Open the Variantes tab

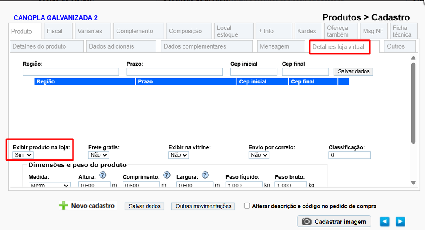coord(93,31)
